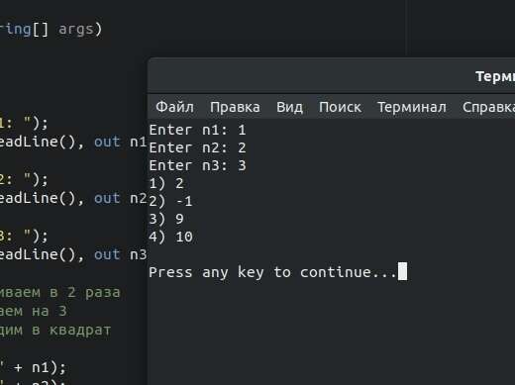Viewport: 515px width, 385px height.
Task: Click the terminal window title bar
Action: (x=331, y=76)
